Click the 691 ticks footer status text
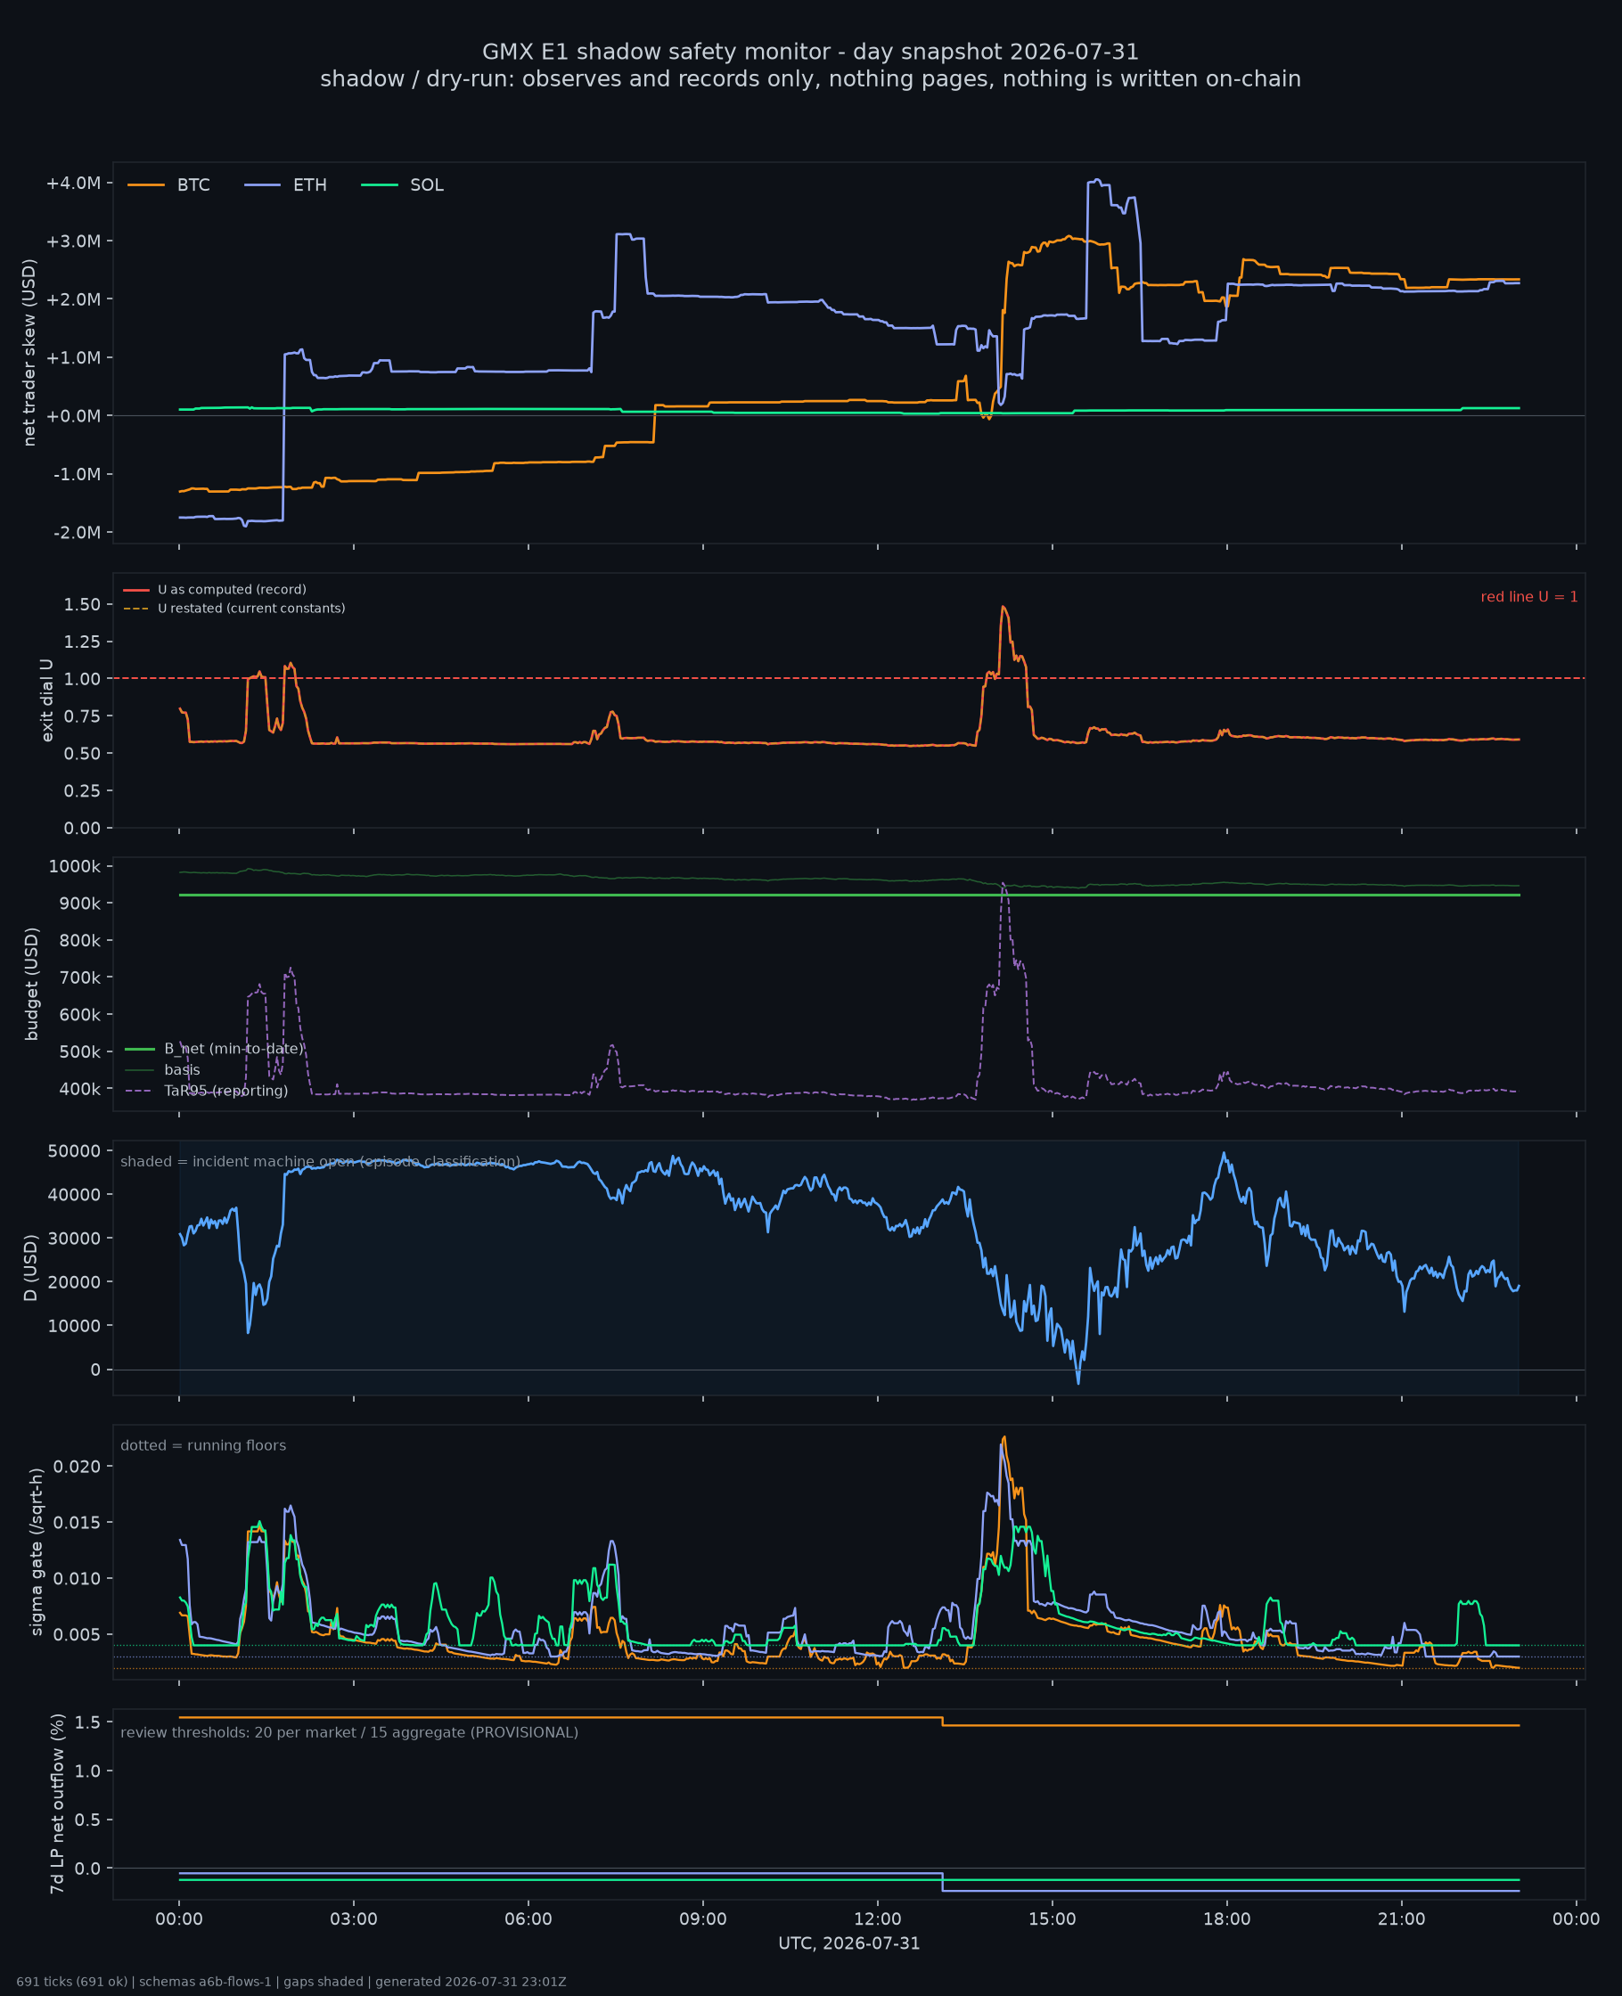This screenshot has width=1622, height=1996. click(291, 1982)
